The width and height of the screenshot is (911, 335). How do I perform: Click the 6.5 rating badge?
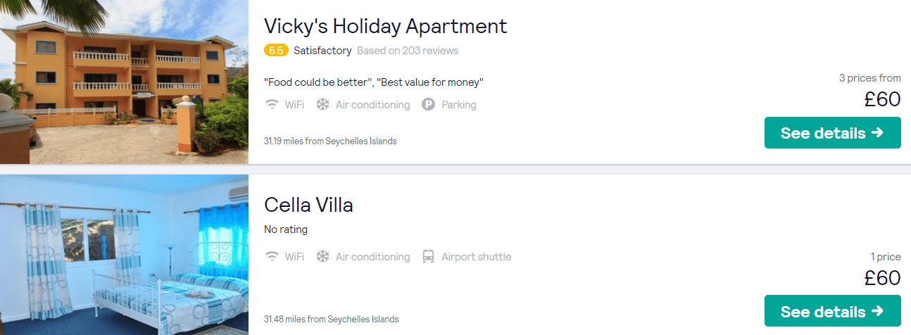click(276, 51)
